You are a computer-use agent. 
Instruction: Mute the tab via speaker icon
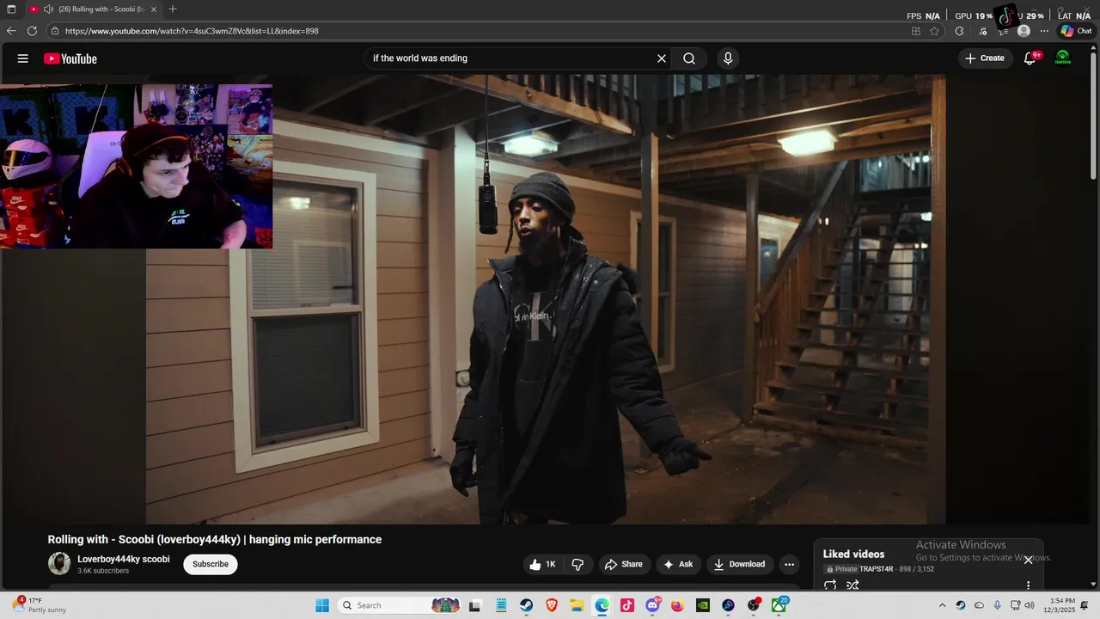click(48, 9)
